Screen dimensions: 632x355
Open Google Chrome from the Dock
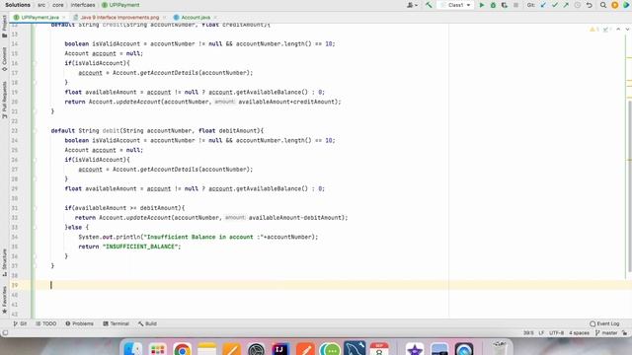click(x=182, y=349)
